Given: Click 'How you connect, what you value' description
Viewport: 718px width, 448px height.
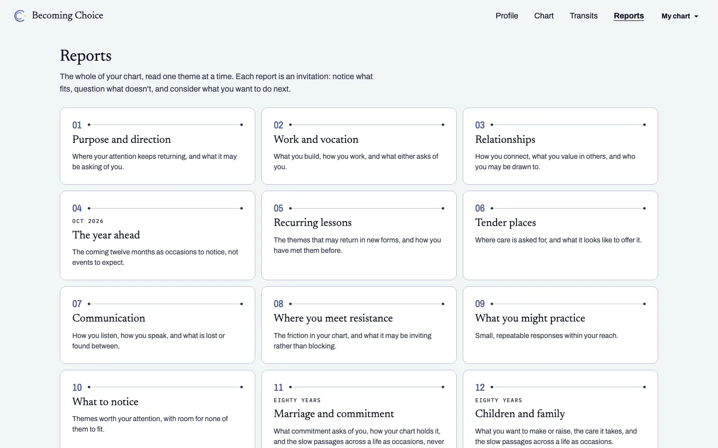Looking at the screenshot, I should tap(555, 161).
